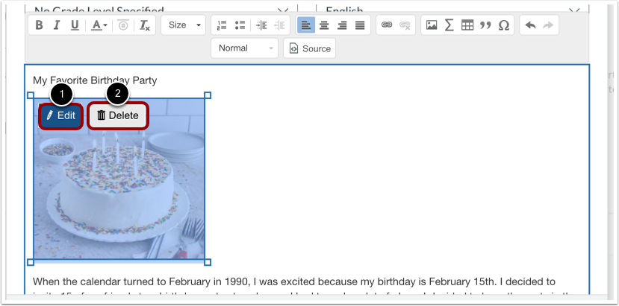Open the No Grade Level Specified dropdown
The width and height of the screenshot is (619, 306).
pos(161,10)
